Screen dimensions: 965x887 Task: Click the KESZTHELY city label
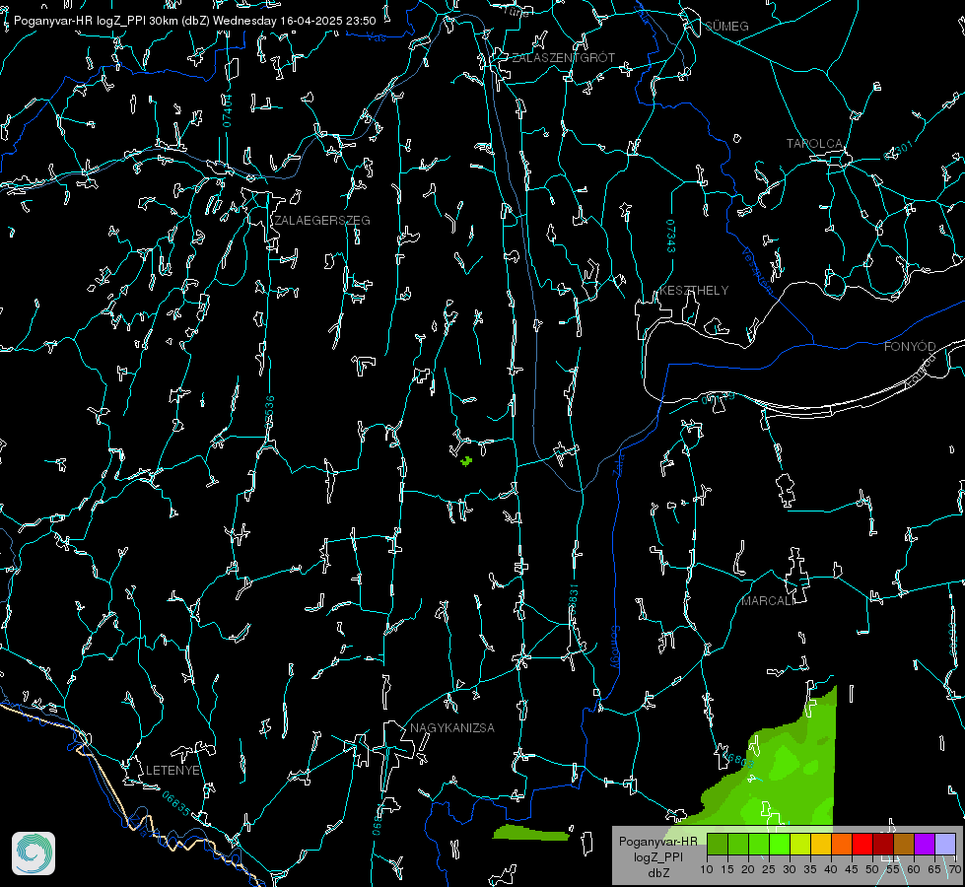click(694, 290)
